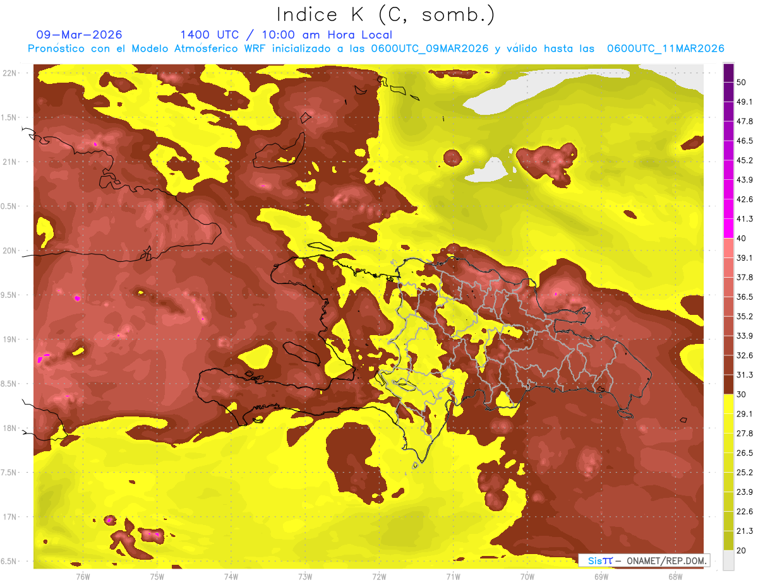Image resolution: width=758 pixels, height=585 pixels.
Task: Click the "72W" longitude label
Action: (x=379, y=576)
